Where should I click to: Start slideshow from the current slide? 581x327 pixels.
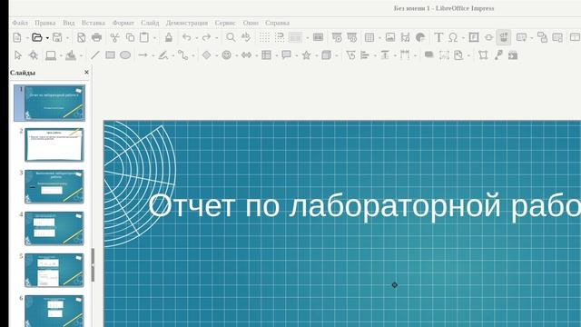tap(351, 37)
